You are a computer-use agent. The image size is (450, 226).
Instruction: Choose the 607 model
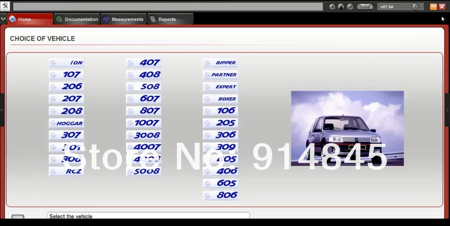point(144,99)
